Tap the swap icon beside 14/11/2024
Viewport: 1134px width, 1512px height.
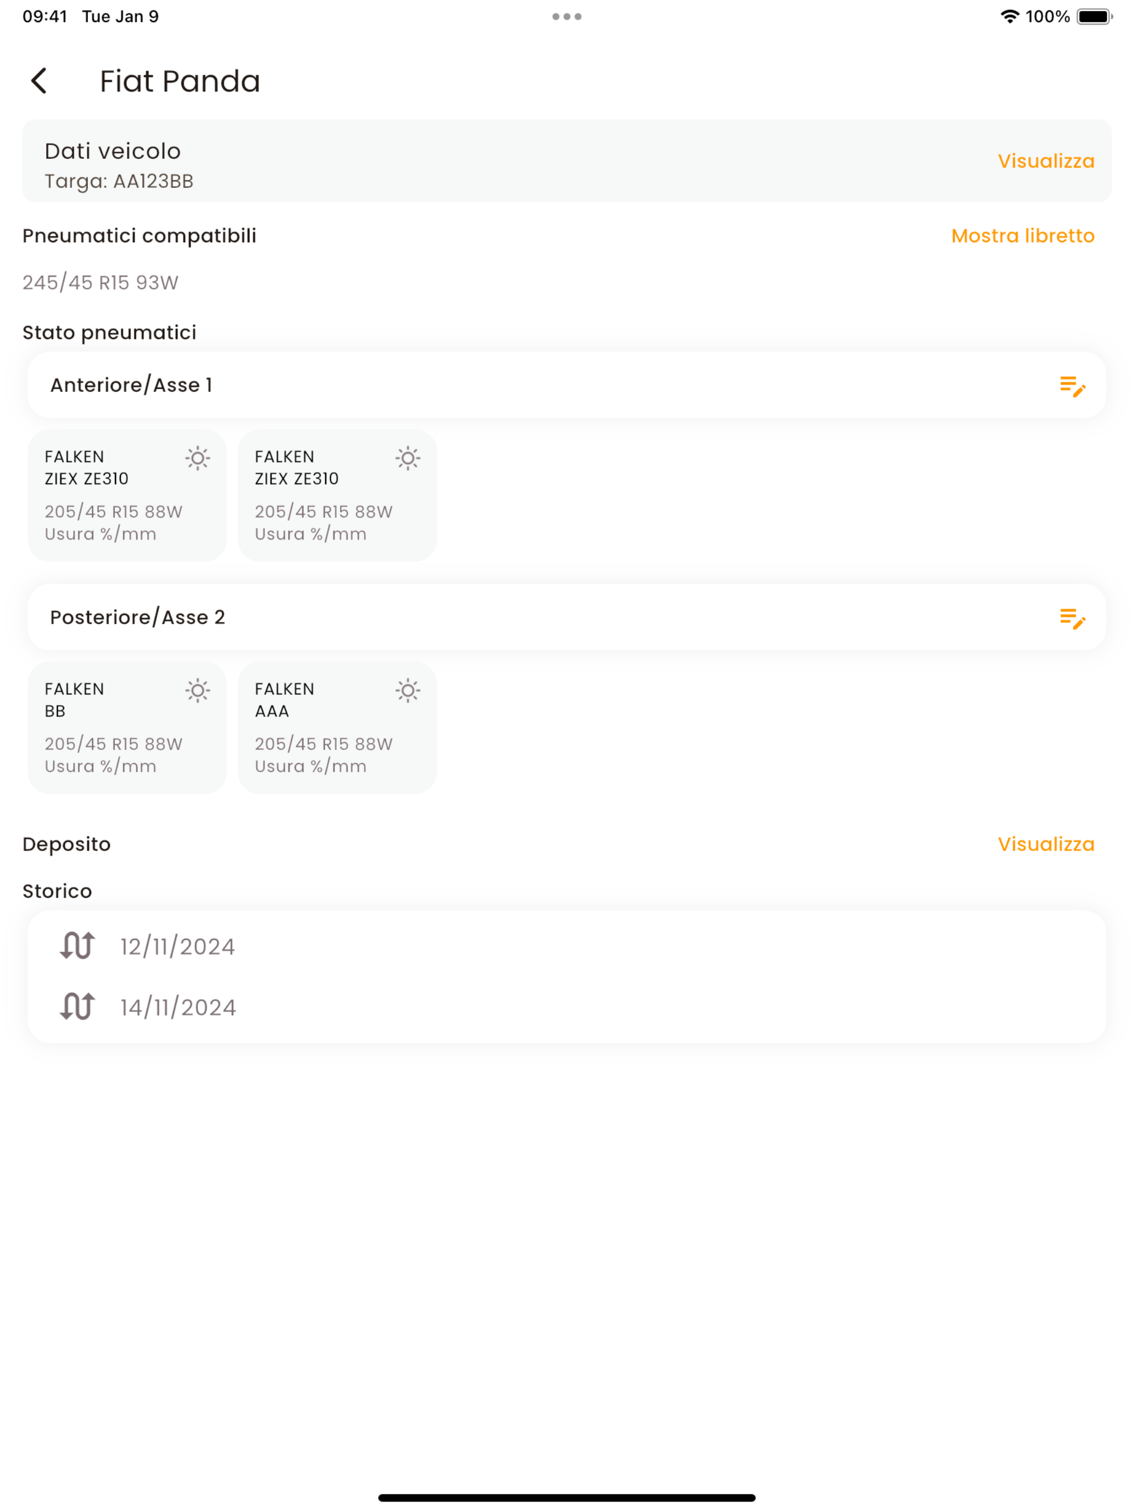(77, 1007)
